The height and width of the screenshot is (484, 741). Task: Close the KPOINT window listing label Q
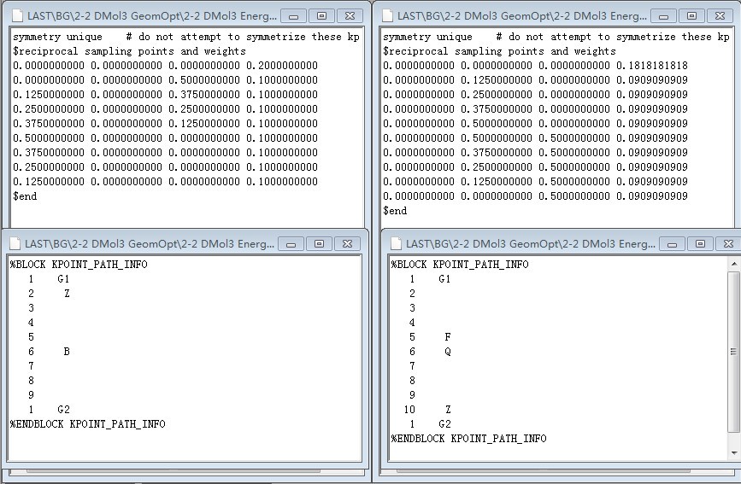(x=728, y=244)
